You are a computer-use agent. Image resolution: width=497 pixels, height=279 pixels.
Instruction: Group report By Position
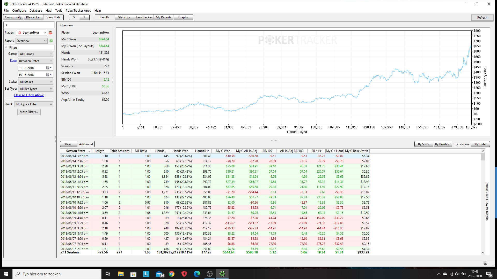coord(443,144)
